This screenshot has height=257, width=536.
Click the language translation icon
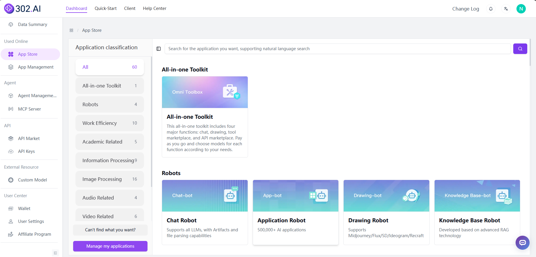506,9
